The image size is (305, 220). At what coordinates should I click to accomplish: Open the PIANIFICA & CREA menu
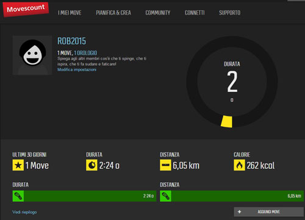click(x=113, y=13)
